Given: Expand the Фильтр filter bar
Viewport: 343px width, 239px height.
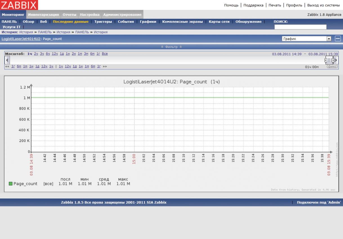Looking at the screenshot, I should pyautogui.click(x=171, y=47).
